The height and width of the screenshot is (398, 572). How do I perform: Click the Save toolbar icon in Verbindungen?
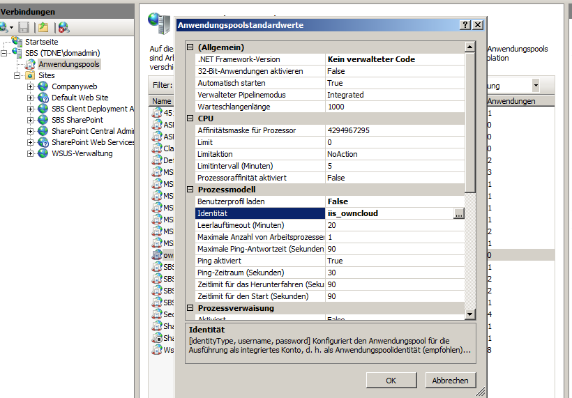[x=24, y=27]
